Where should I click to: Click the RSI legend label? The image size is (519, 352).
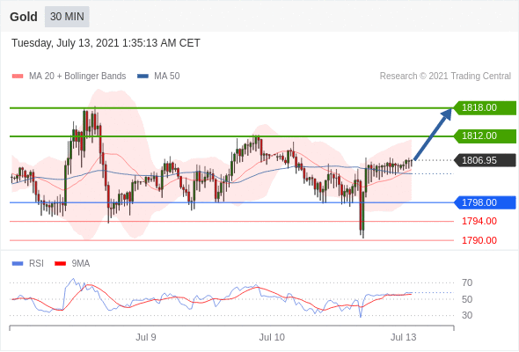(x=36, y=264)
